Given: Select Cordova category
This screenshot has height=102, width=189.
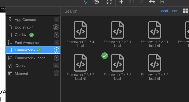Looking at the screenshot, I should click(x=33, y=35).
